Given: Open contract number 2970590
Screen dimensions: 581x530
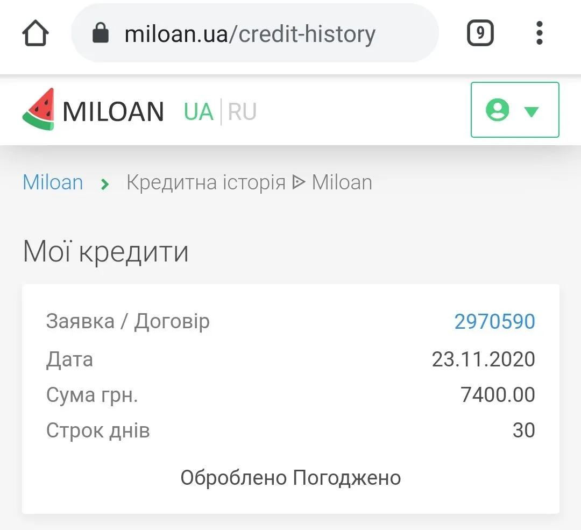Looking at the screenshot, I should (x=494, y=322).
